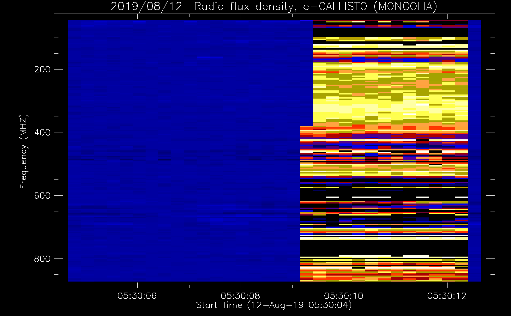Click the 05:30:12 time tick label
Viewport: 511px width, 316px height.
(x=447, y=296)
